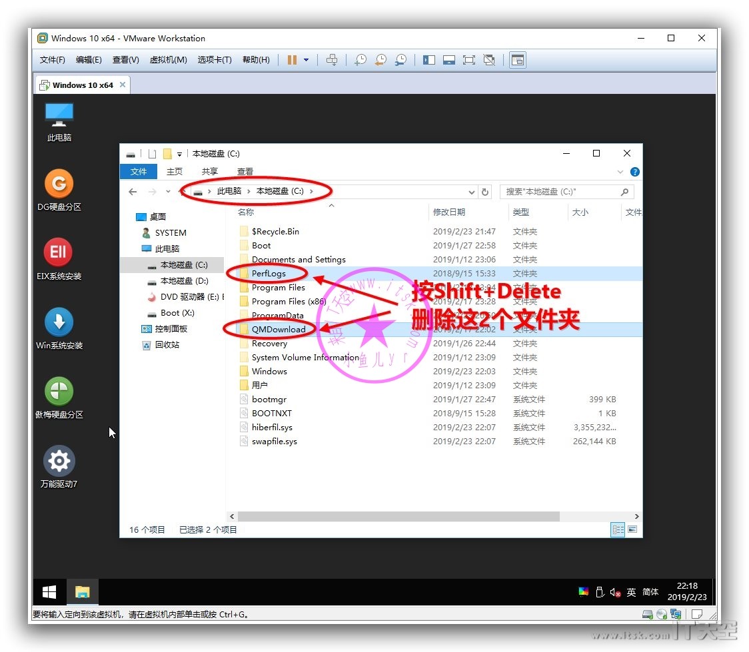Expand the breadcrumb chevron after 本地磁盘 (C:)
749x652 pixels.
pos(311,191)
